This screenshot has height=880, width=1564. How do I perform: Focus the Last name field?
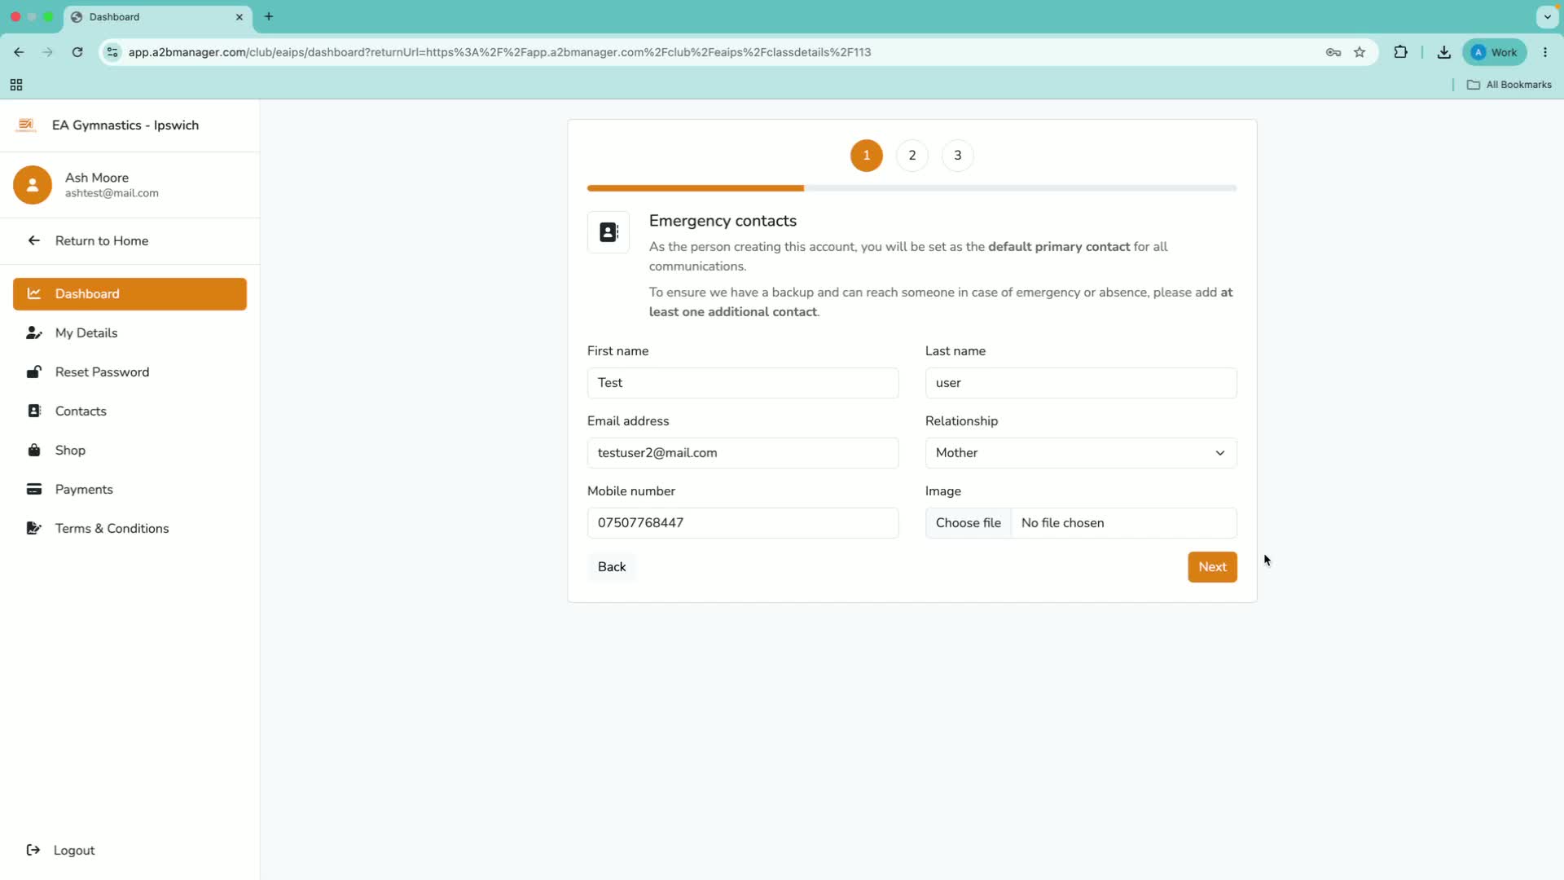coord(1081,383)
